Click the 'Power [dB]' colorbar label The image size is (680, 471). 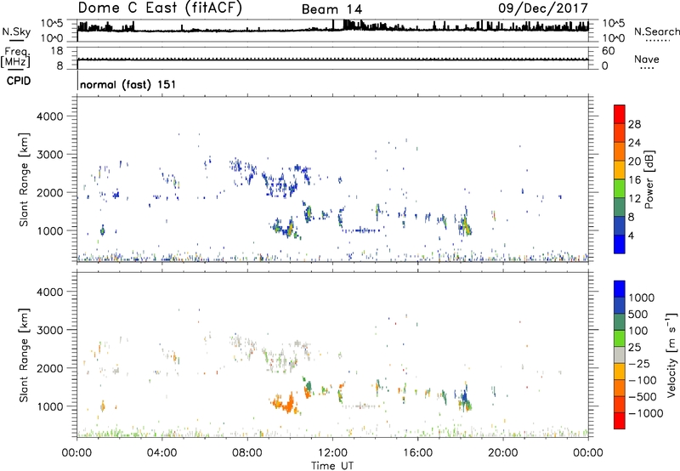649,179
